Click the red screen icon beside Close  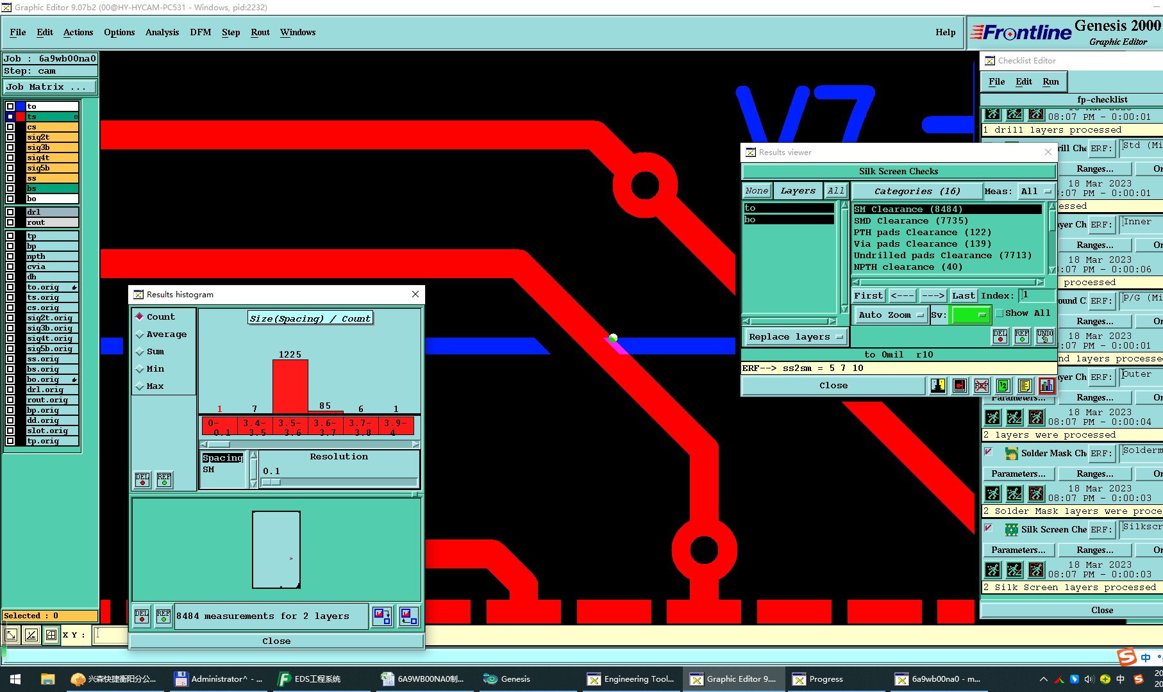point(960,385)
